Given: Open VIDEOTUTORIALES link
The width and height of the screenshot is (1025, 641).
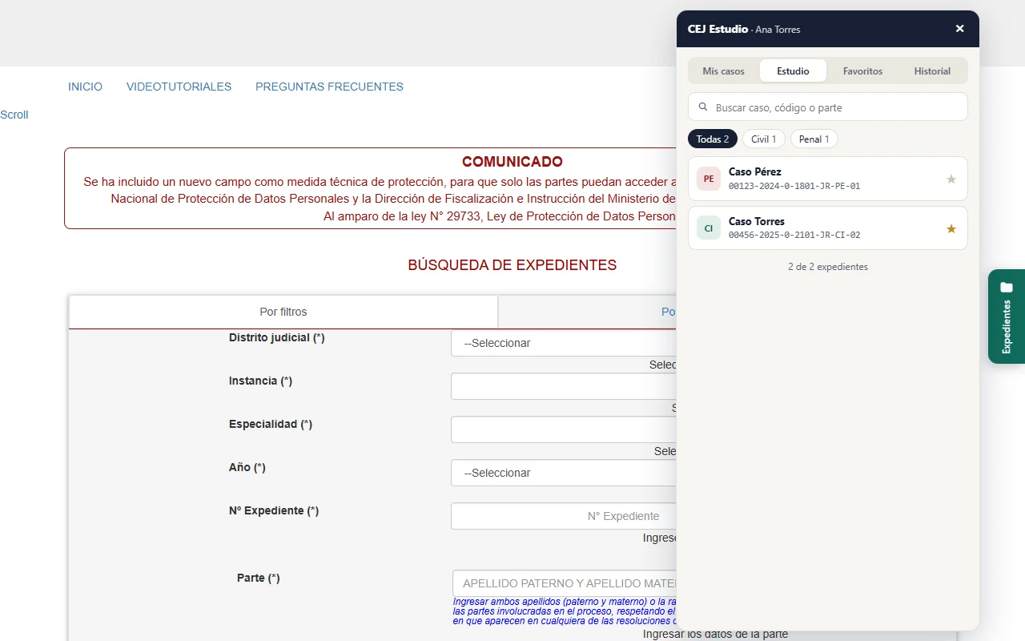Looking at the screenshot, I should pos(179,87).
